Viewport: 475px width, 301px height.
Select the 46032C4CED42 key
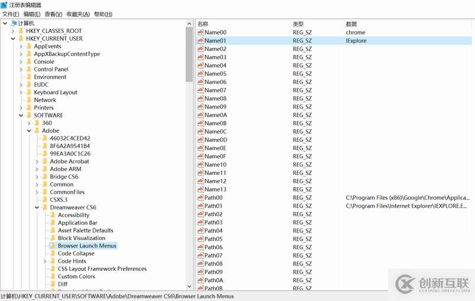click(70, 138)
